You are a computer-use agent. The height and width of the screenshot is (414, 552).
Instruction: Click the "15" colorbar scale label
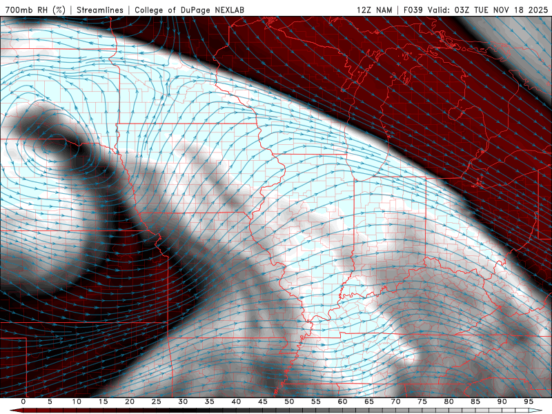click(x=103, y=402)
